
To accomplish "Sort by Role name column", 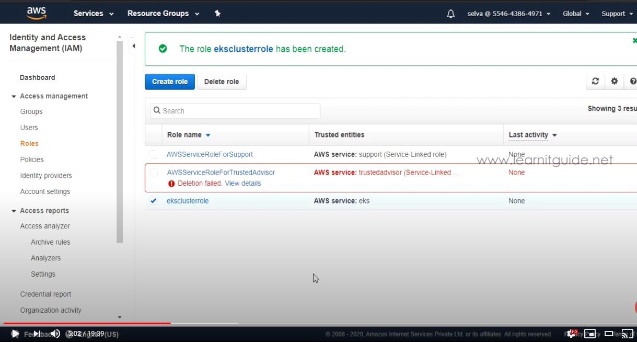I will point(189,135).
